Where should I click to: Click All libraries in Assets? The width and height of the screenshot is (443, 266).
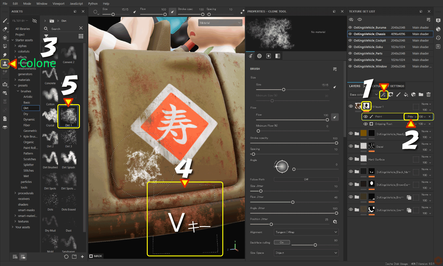point(22,29)
